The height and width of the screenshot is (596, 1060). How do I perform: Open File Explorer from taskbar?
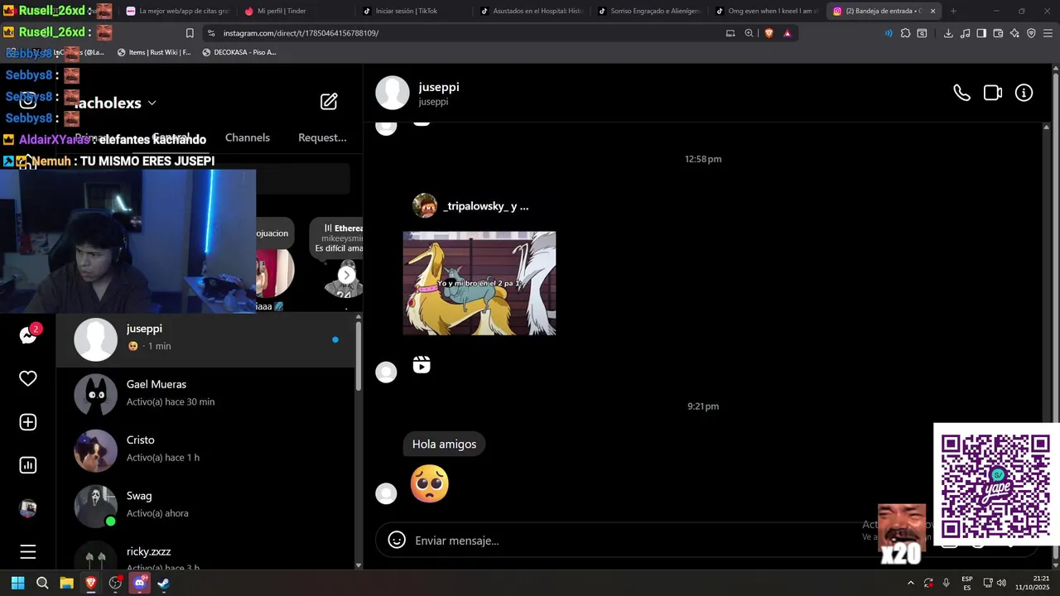coord(67,583)
